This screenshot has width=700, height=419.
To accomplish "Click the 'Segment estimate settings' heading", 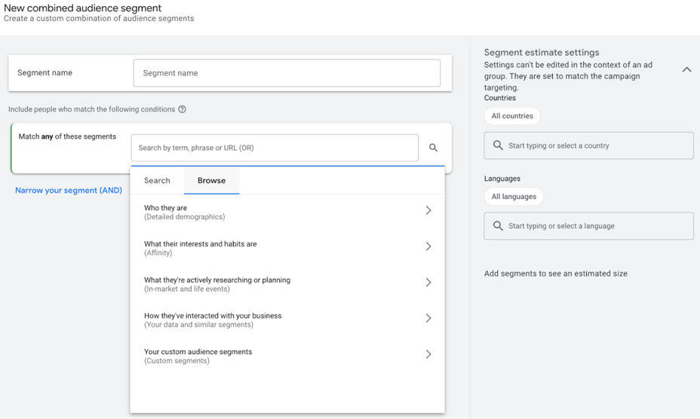I will point(542,52).
